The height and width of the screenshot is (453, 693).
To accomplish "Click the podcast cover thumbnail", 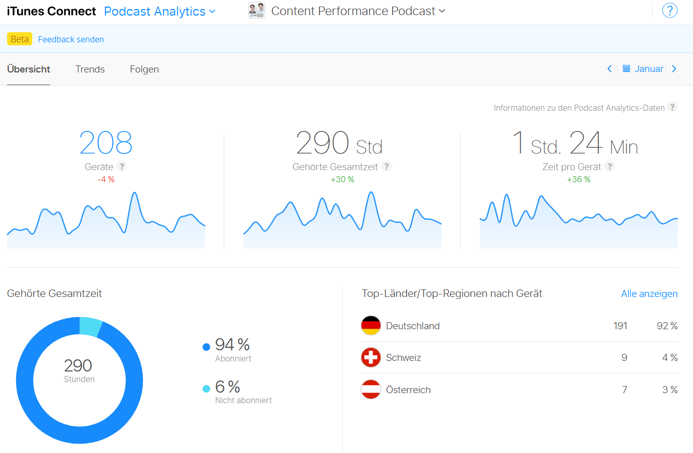I will coord(257,11).
